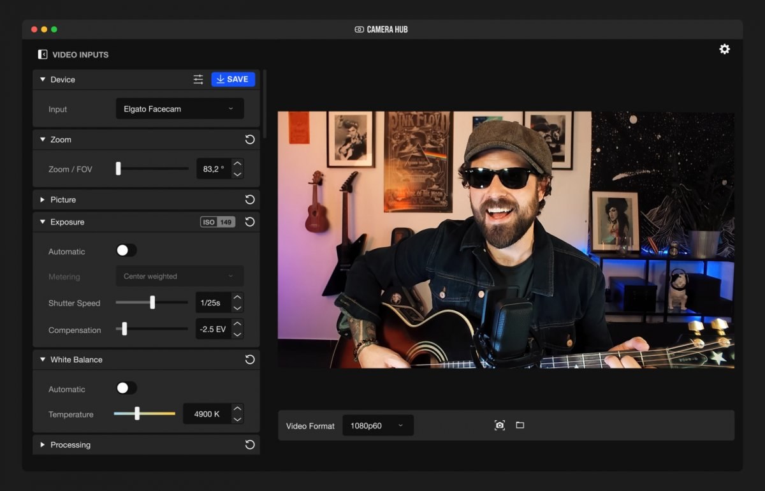The height and width of the screenshot is (491, 765).
Task: Click the Temperature slider handle
Action: pyautogui.click(x=137, y=414)
